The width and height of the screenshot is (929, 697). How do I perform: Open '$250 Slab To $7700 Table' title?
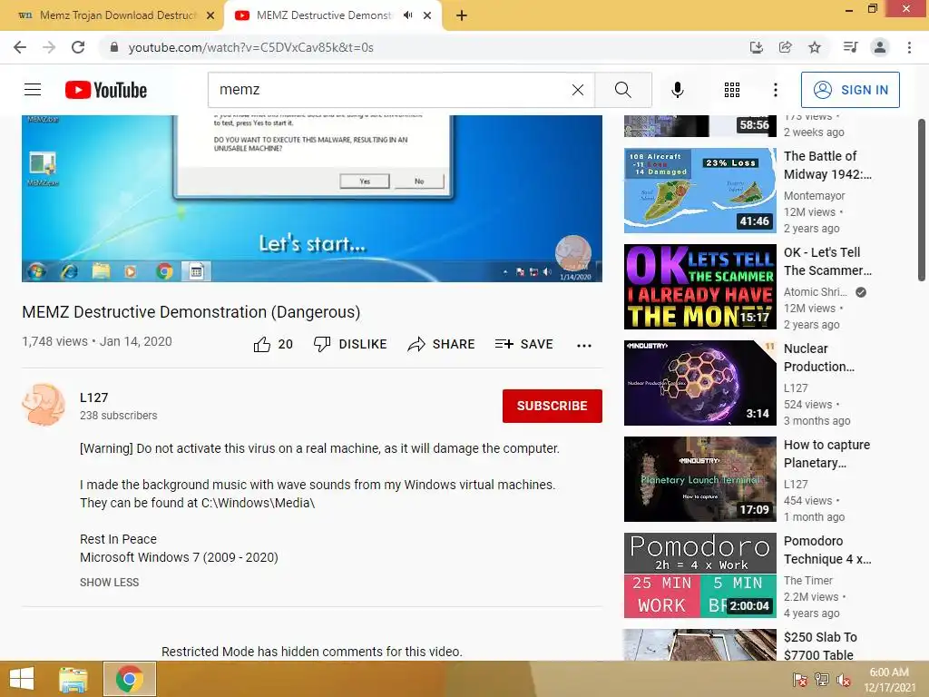tap(820, 646)
